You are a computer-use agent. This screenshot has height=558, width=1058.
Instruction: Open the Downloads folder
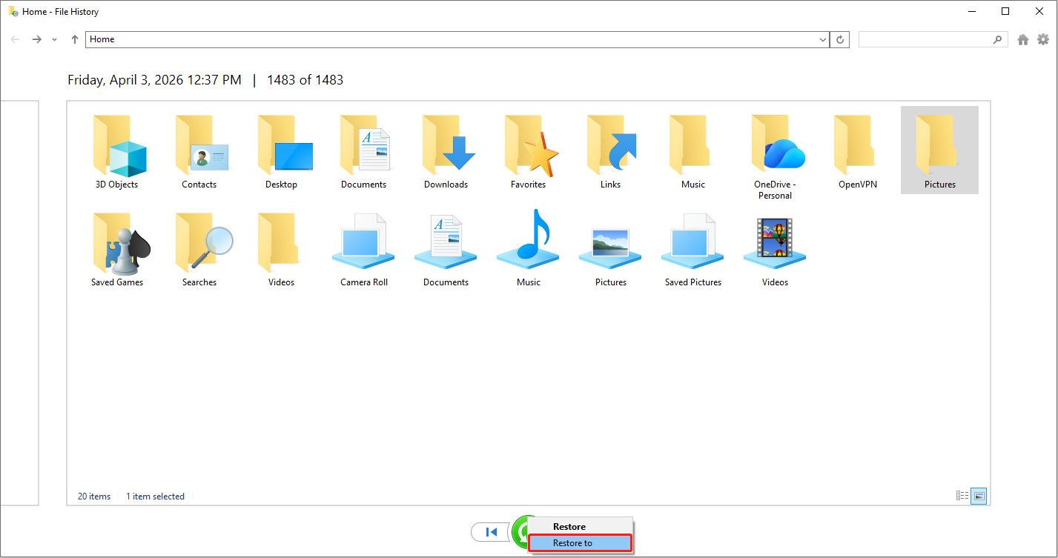coord(446,148)
